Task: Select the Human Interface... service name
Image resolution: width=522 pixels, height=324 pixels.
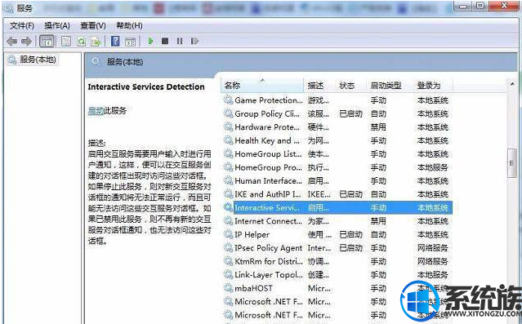Action: [x=268, y=181]
